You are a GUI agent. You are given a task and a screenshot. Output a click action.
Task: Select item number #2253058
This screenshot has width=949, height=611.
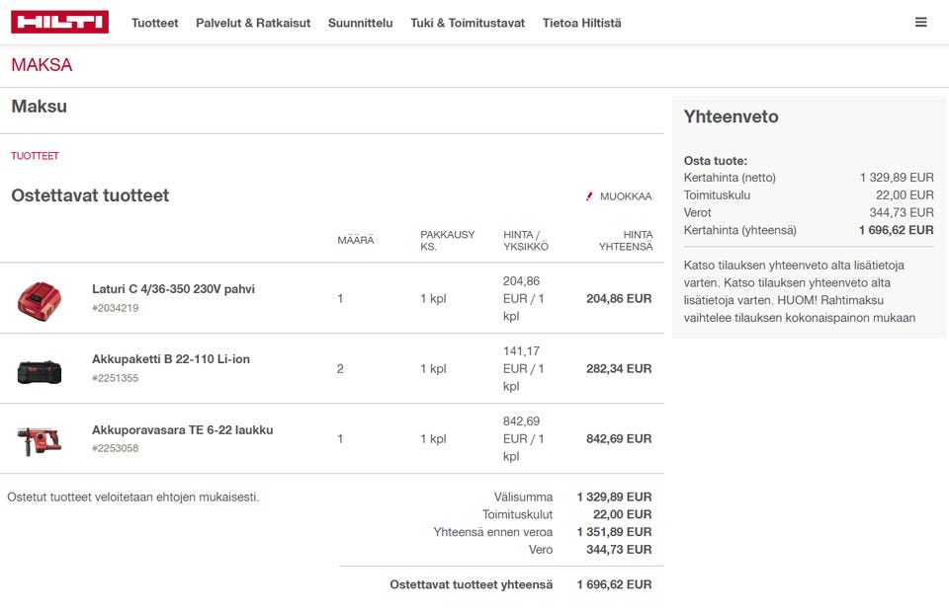(x=115, y=448)
